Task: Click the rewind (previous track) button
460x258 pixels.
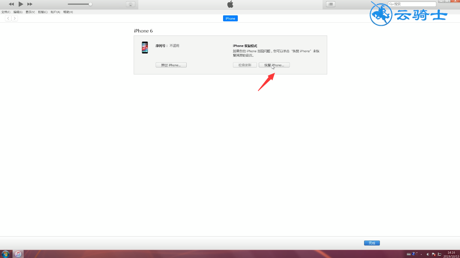Action: 11,4
